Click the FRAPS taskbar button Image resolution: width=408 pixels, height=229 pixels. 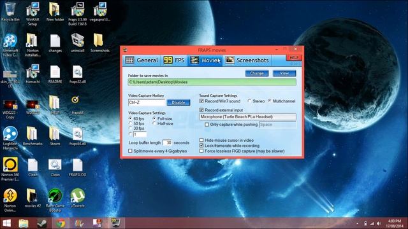[116, 223]
